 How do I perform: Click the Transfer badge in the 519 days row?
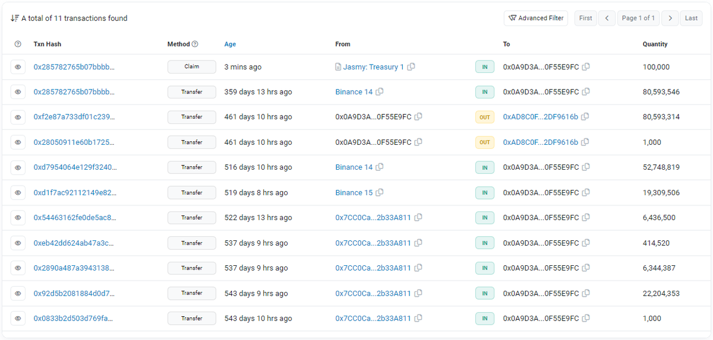click(191, 192)
